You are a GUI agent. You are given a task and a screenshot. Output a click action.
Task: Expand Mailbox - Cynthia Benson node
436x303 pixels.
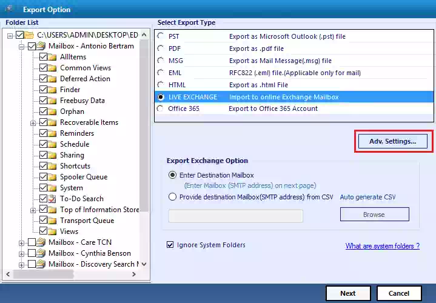tap(21, 254)
